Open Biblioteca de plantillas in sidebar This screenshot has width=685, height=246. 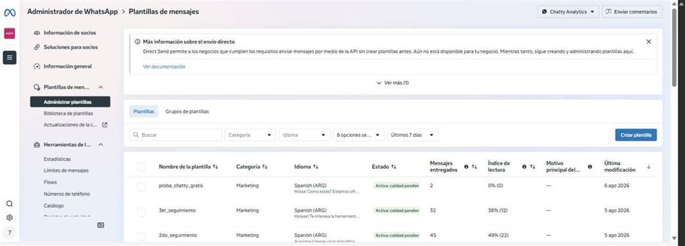(68, 113)
